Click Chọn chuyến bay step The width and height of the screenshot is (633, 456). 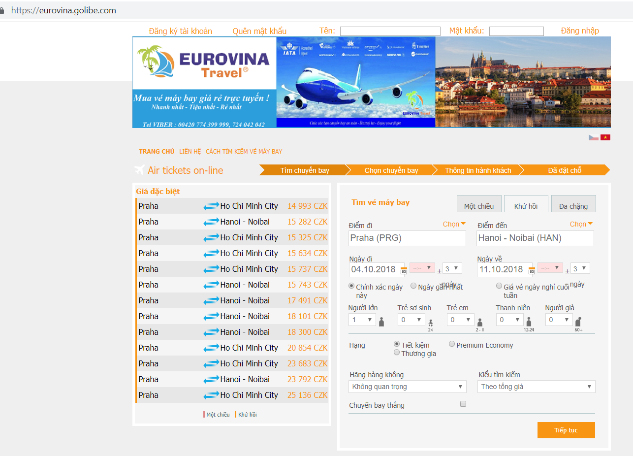[391, 170]
